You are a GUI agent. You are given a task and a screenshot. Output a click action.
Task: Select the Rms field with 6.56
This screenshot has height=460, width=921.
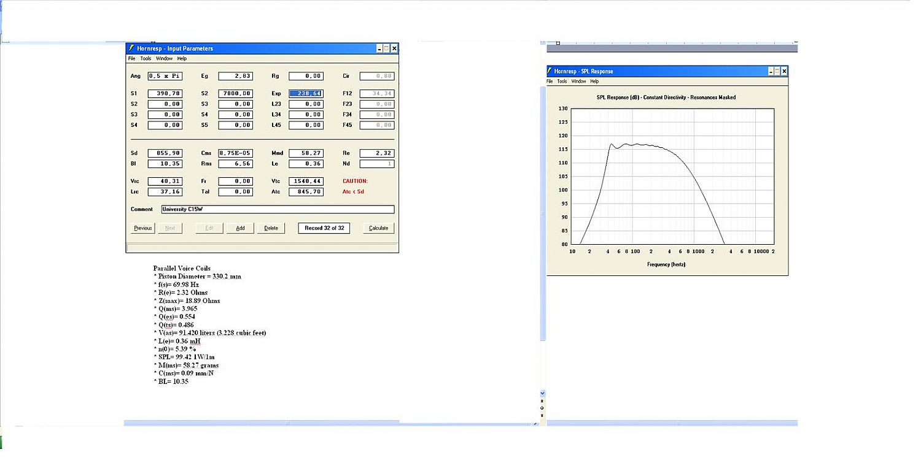click(236, 164)
